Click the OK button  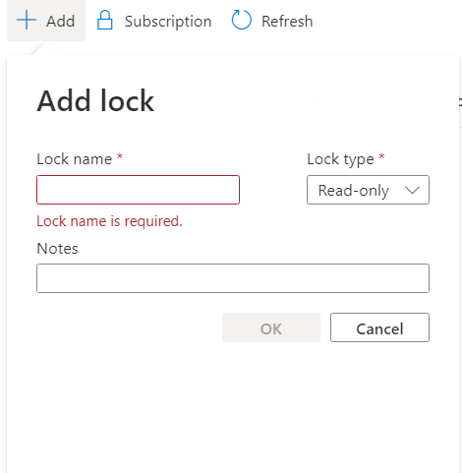coord(271,327)
